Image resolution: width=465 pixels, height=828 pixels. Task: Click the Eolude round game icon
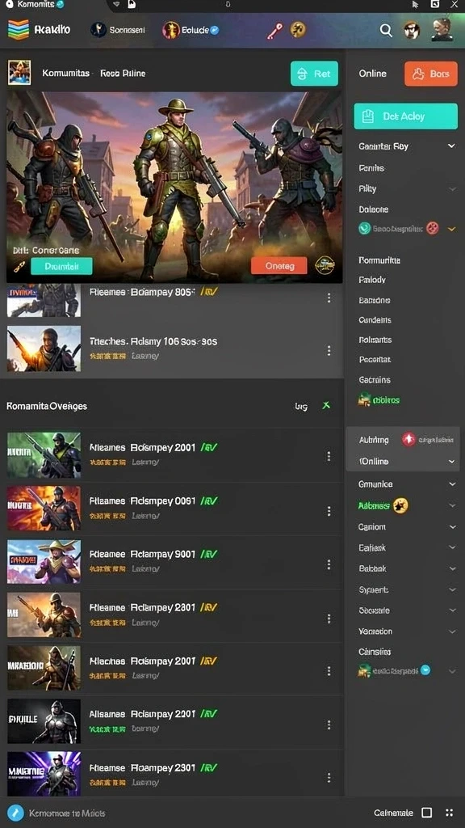[171, 30]
